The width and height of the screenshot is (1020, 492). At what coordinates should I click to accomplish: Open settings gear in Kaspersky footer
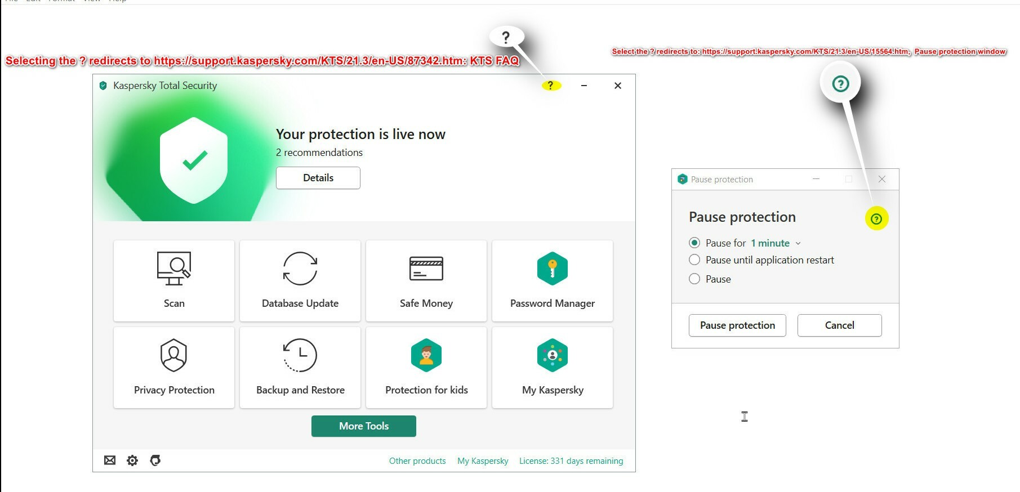[132, 460]
